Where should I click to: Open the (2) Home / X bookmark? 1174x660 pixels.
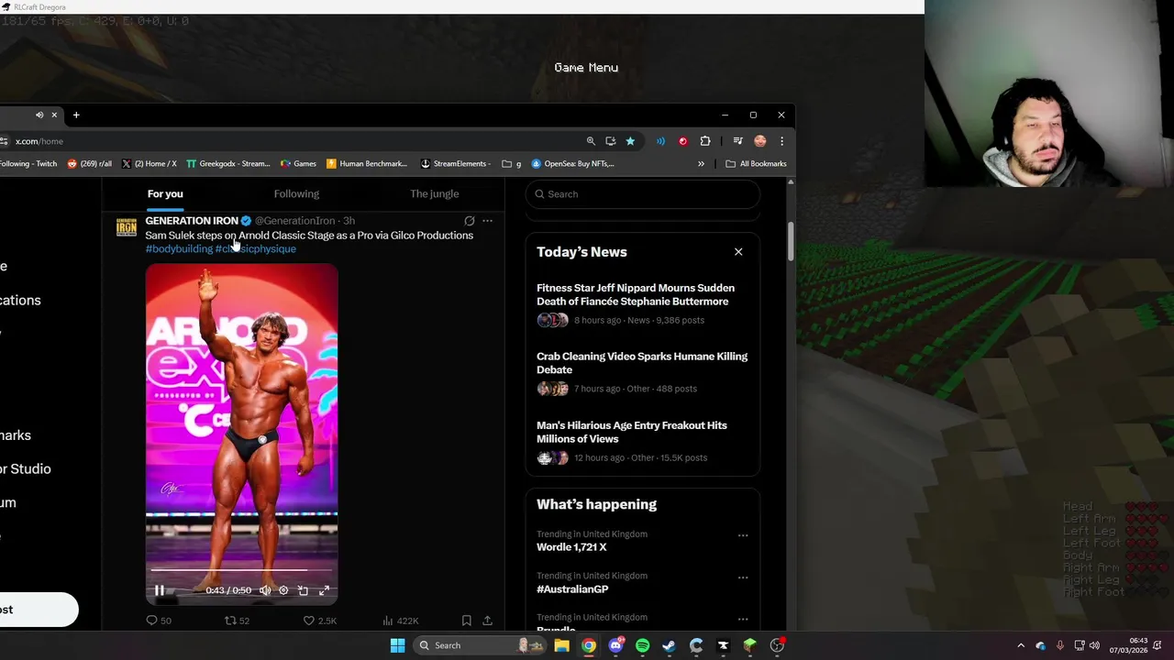[x=150, y=164]
